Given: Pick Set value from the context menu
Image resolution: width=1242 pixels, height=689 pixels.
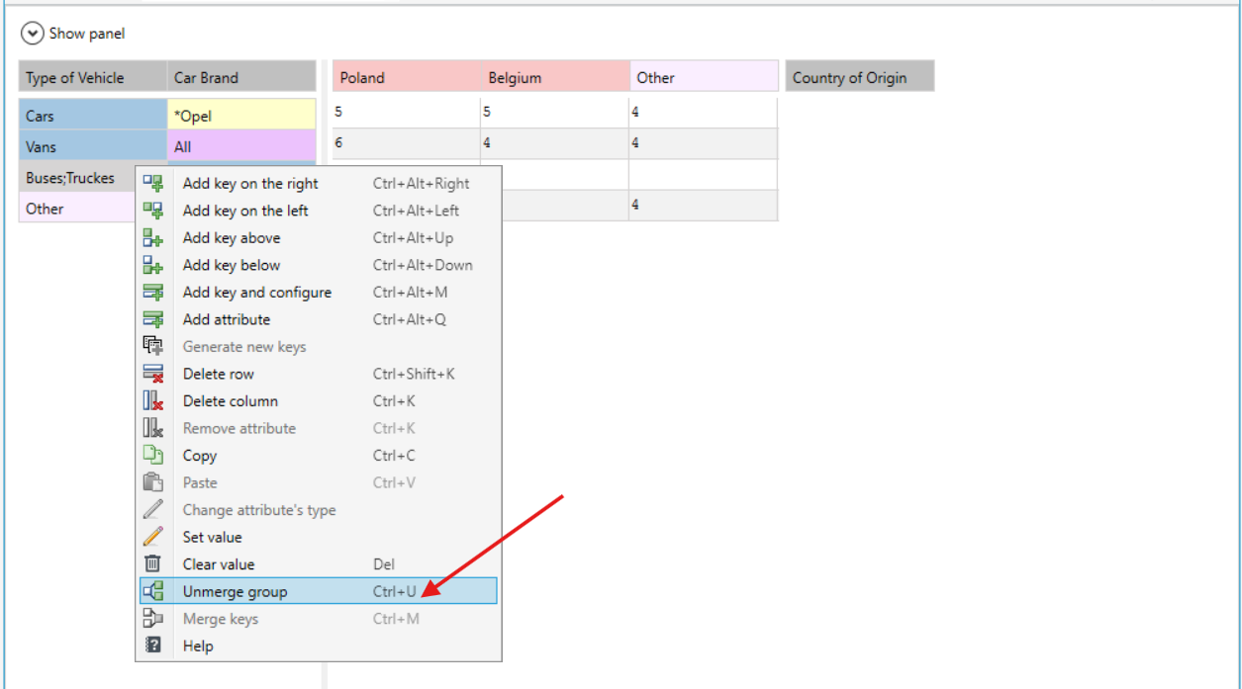Looking at the screenshot, I should [x=318, y=537].
